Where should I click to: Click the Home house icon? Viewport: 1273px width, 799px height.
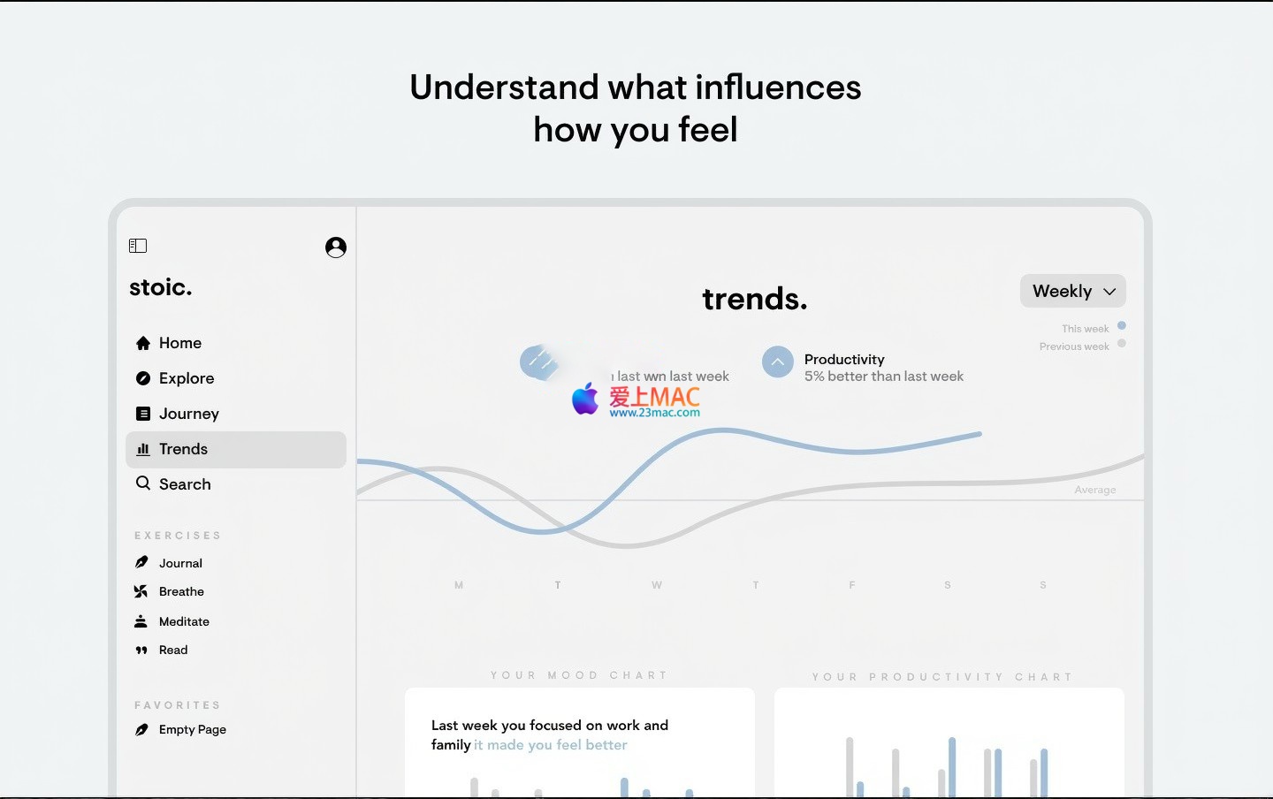(x=143, y=343)
